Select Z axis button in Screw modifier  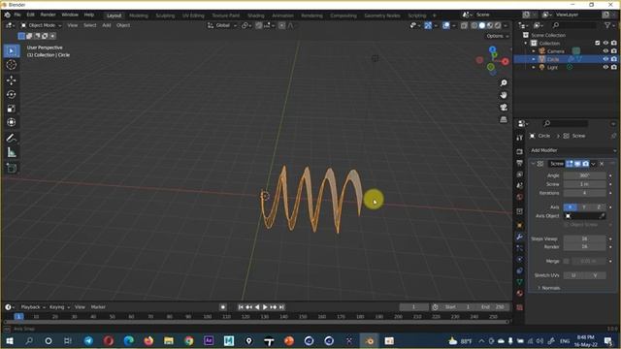pos(599,207)
